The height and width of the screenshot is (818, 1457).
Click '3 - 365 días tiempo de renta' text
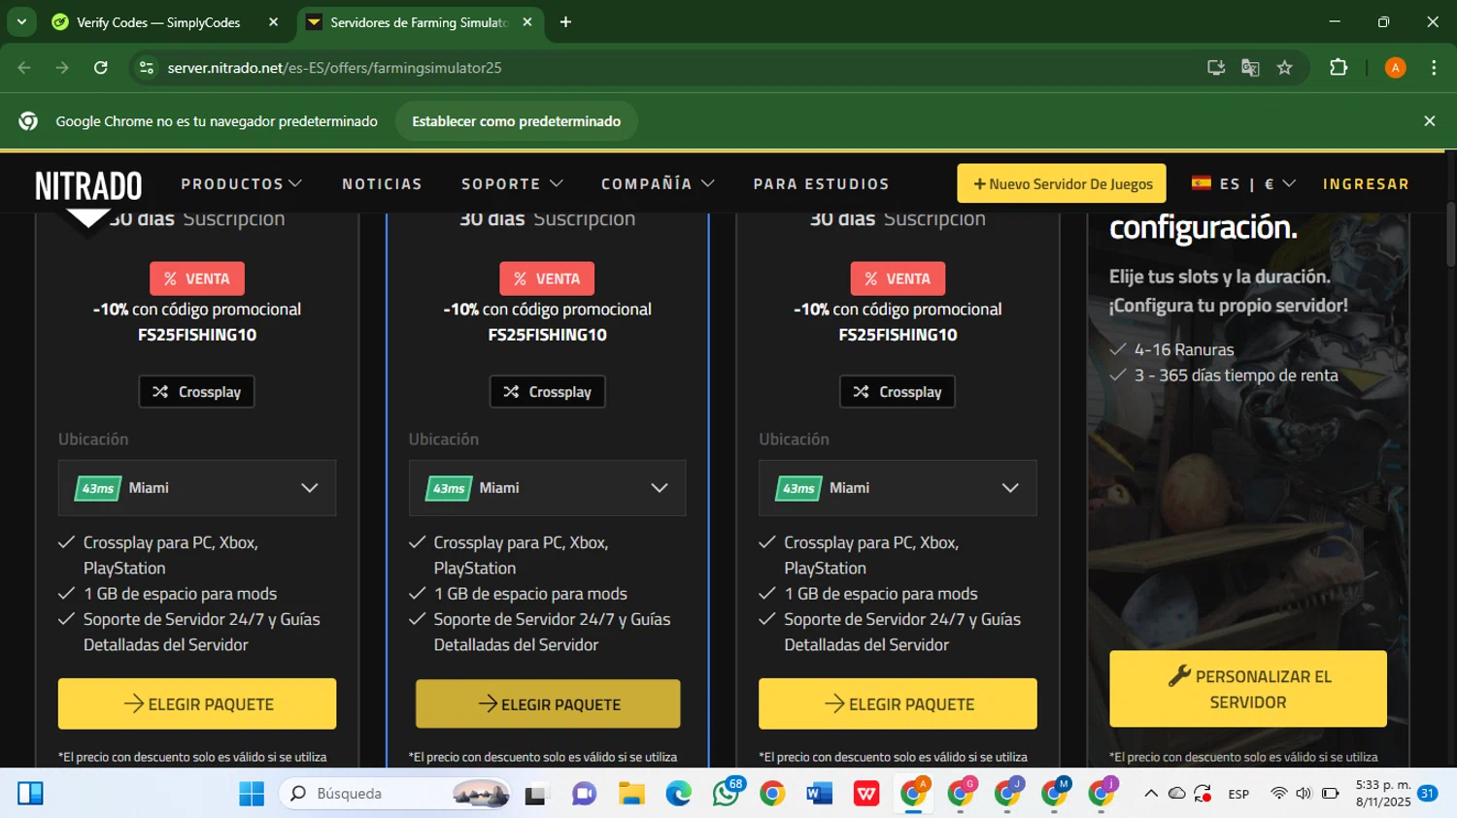pyautogui.click(x=1237, y=376)
